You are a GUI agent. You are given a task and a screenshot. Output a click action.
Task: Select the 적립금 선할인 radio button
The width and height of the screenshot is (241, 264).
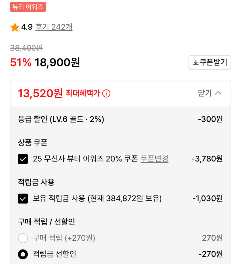(23, 254)
